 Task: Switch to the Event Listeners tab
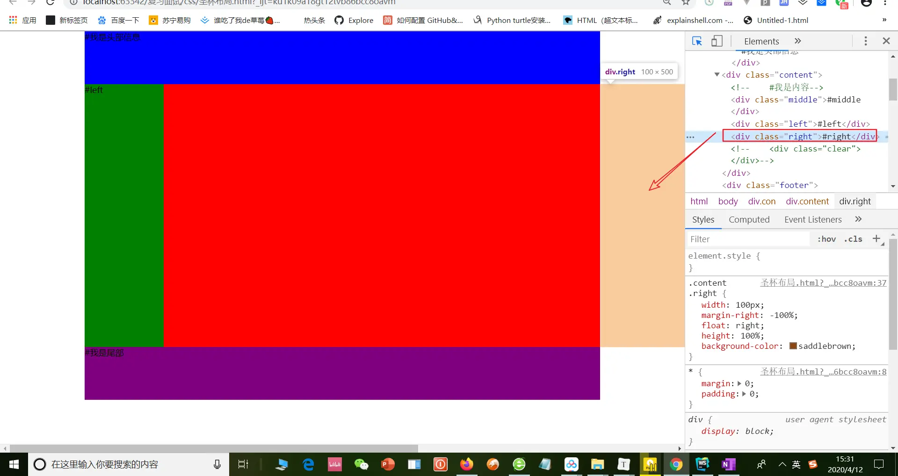tap(813, 219)
